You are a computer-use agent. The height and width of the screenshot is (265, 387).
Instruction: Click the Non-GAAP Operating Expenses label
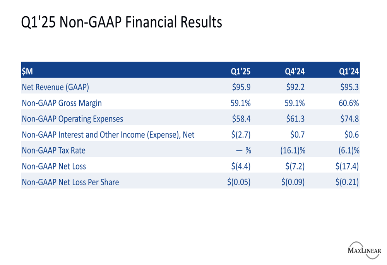pos(72,119)
